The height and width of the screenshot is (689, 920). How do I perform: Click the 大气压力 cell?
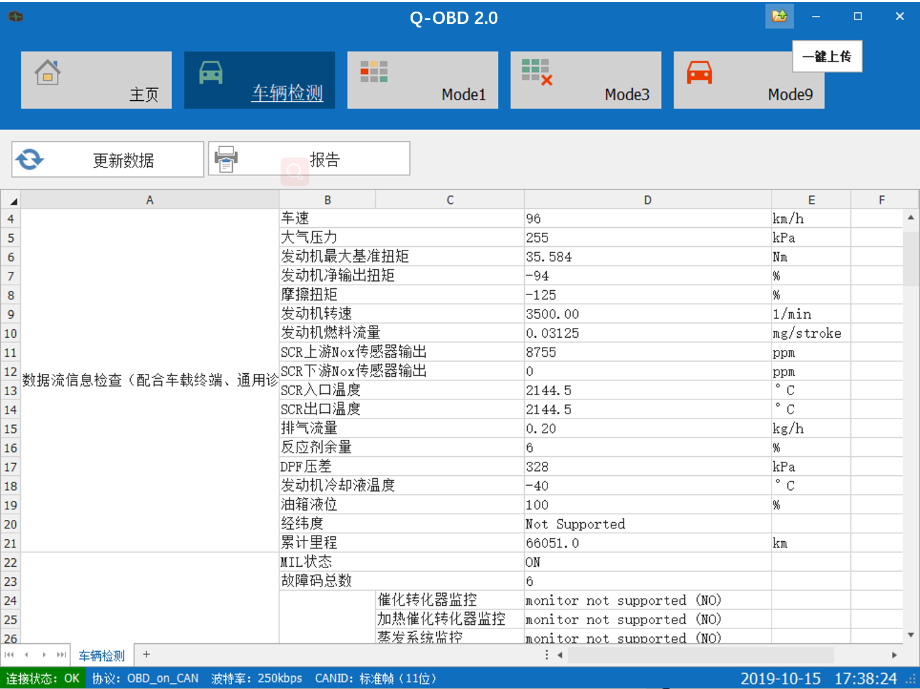click(401, 238)
